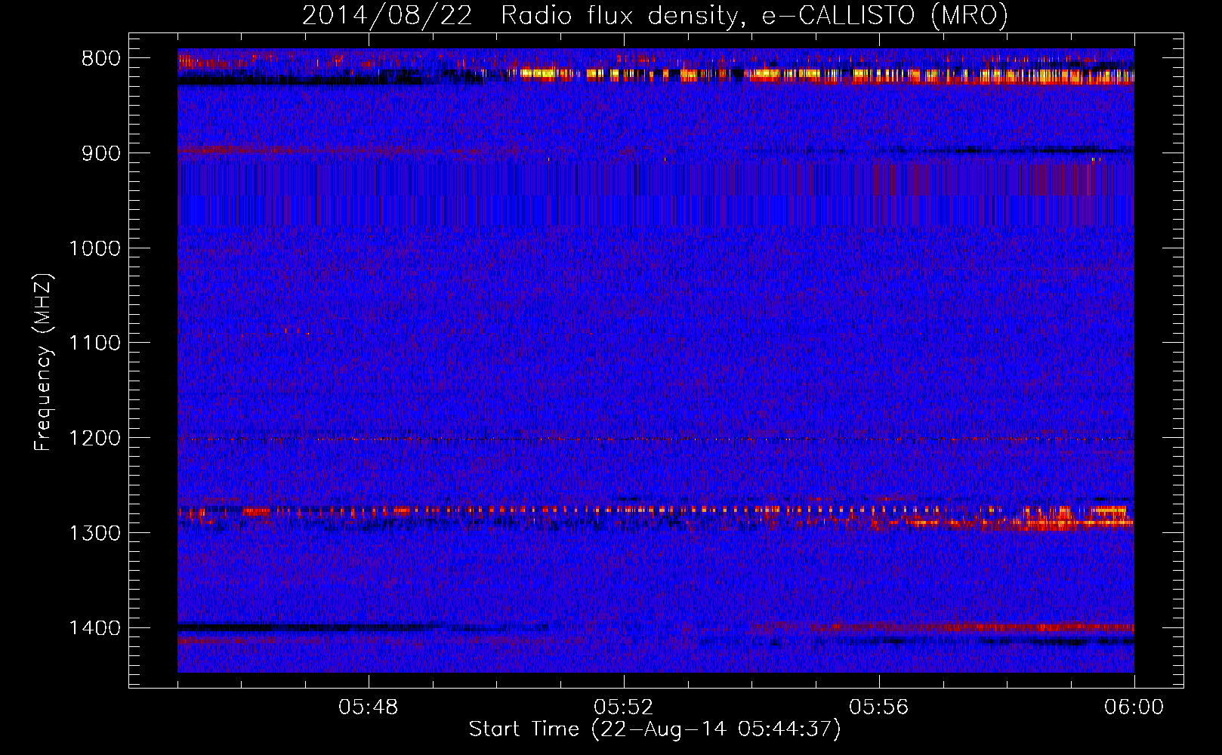Click the plot title "2014/08/22 Radio flux density, e-CALLISTO (MRO)"
1222x755 pixels.
[655, 15]
